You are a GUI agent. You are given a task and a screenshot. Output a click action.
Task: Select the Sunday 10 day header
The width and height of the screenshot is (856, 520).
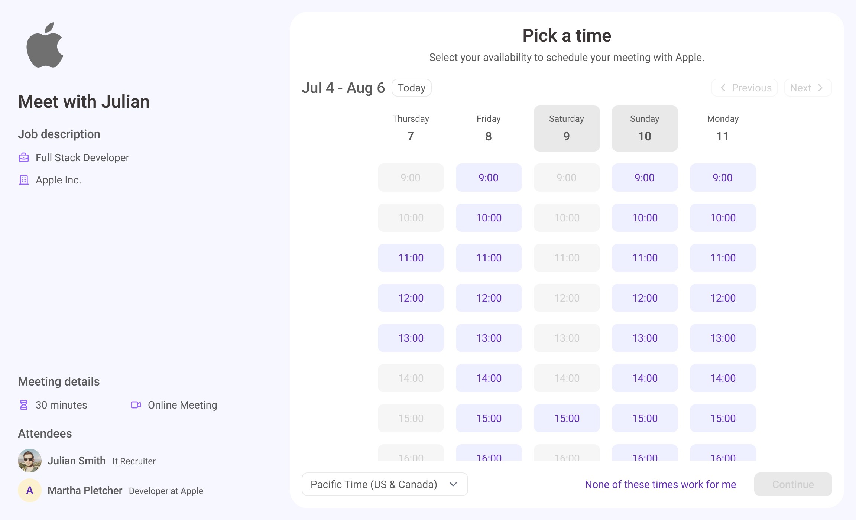(x=645, y=128)
